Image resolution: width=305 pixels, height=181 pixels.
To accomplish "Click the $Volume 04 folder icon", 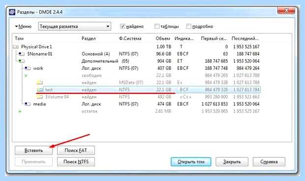I will coord(40,97).
